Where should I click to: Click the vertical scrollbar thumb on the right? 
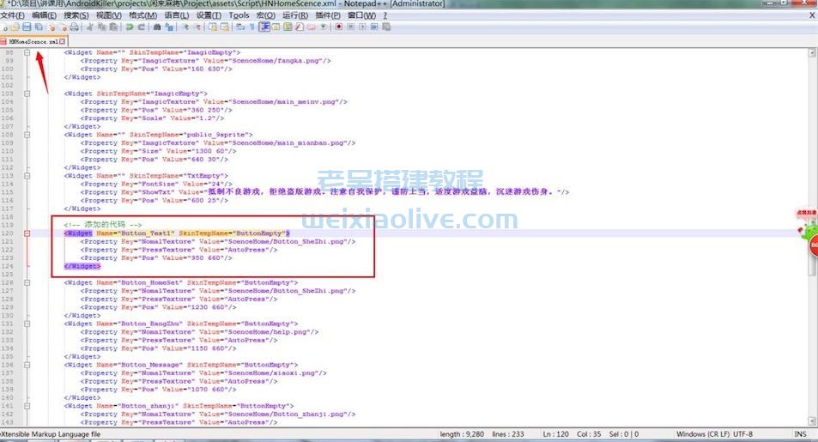pos(812,257)
